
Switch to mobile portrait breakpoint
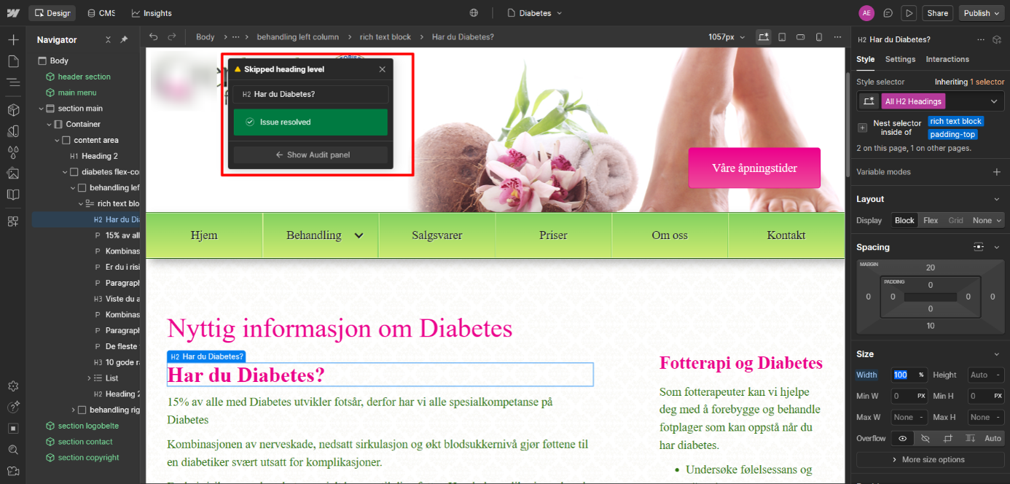[x=818, y=36]
